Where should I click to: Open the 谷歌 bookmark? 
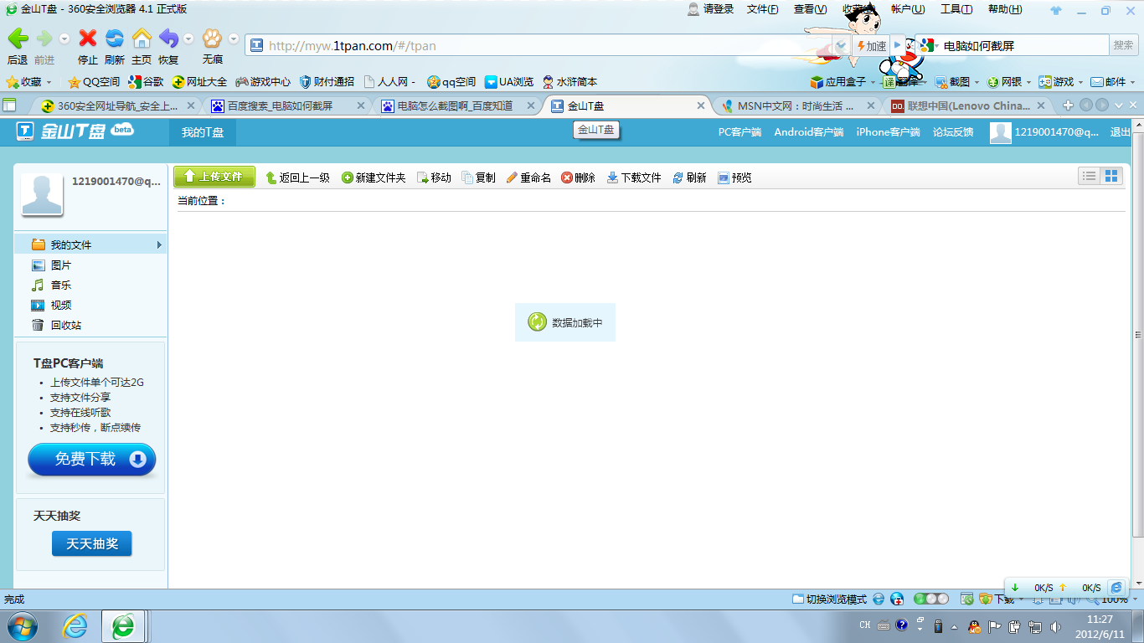(x=146, y=82)
